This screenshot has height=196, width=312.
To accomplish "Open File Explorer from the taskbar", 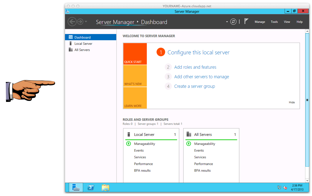I will coord(105,188).
